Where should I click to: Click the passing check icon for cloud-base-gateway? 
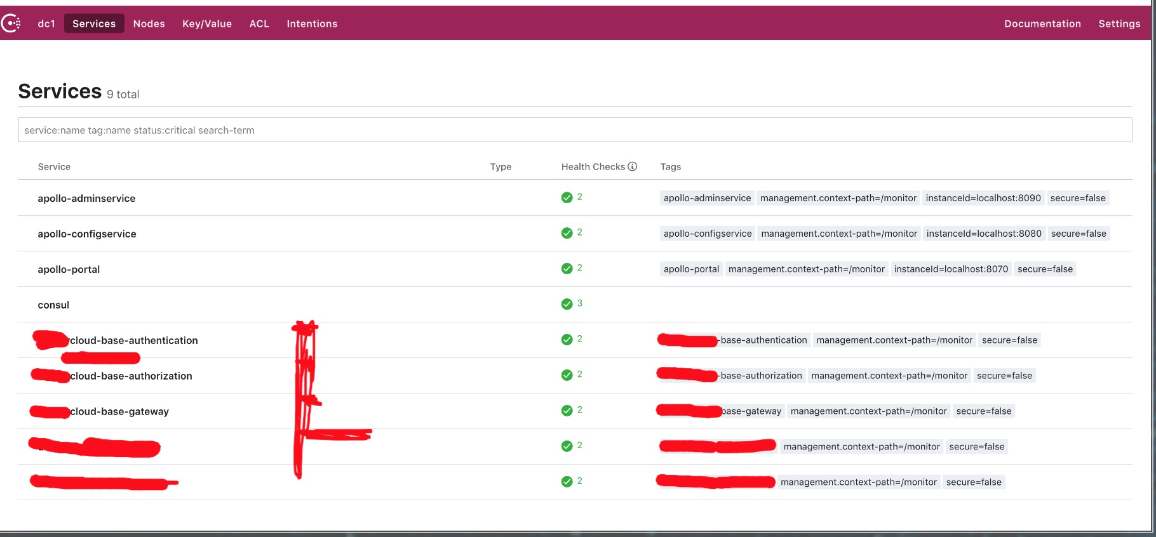[x=567, y=411]
